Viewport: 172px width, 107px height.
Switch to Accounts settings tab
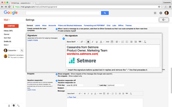coord(52,25)
